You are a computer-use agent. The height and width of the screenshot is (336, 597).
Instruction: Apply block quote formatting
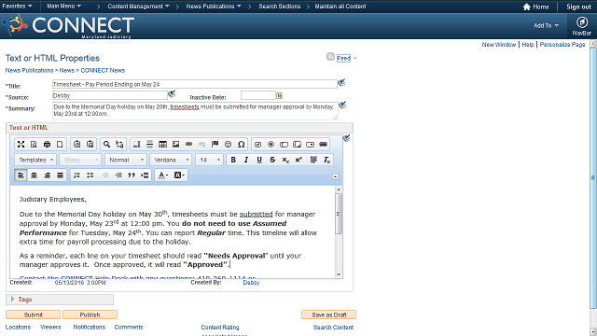[132, 175]
